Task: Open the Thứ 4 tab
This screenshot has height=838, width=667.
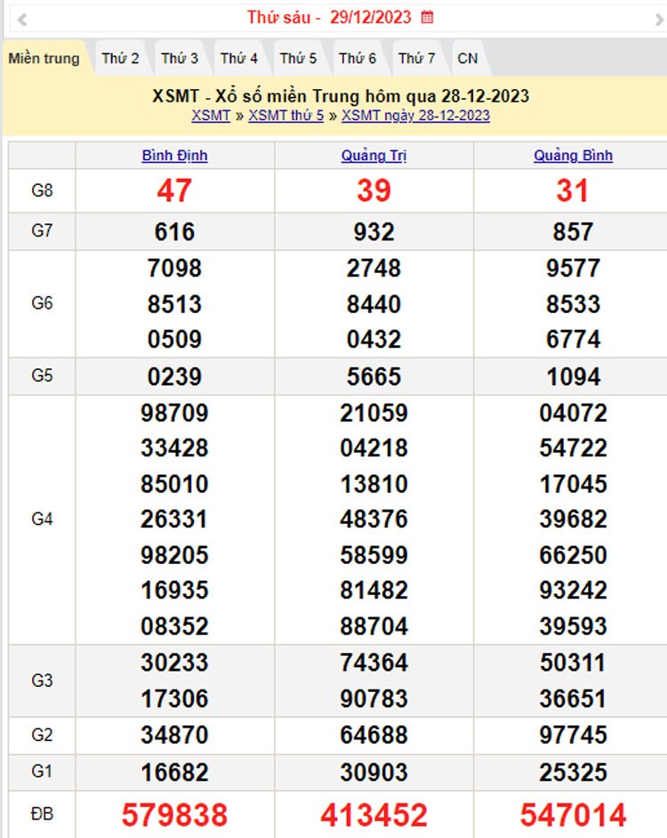Action: 239,59
